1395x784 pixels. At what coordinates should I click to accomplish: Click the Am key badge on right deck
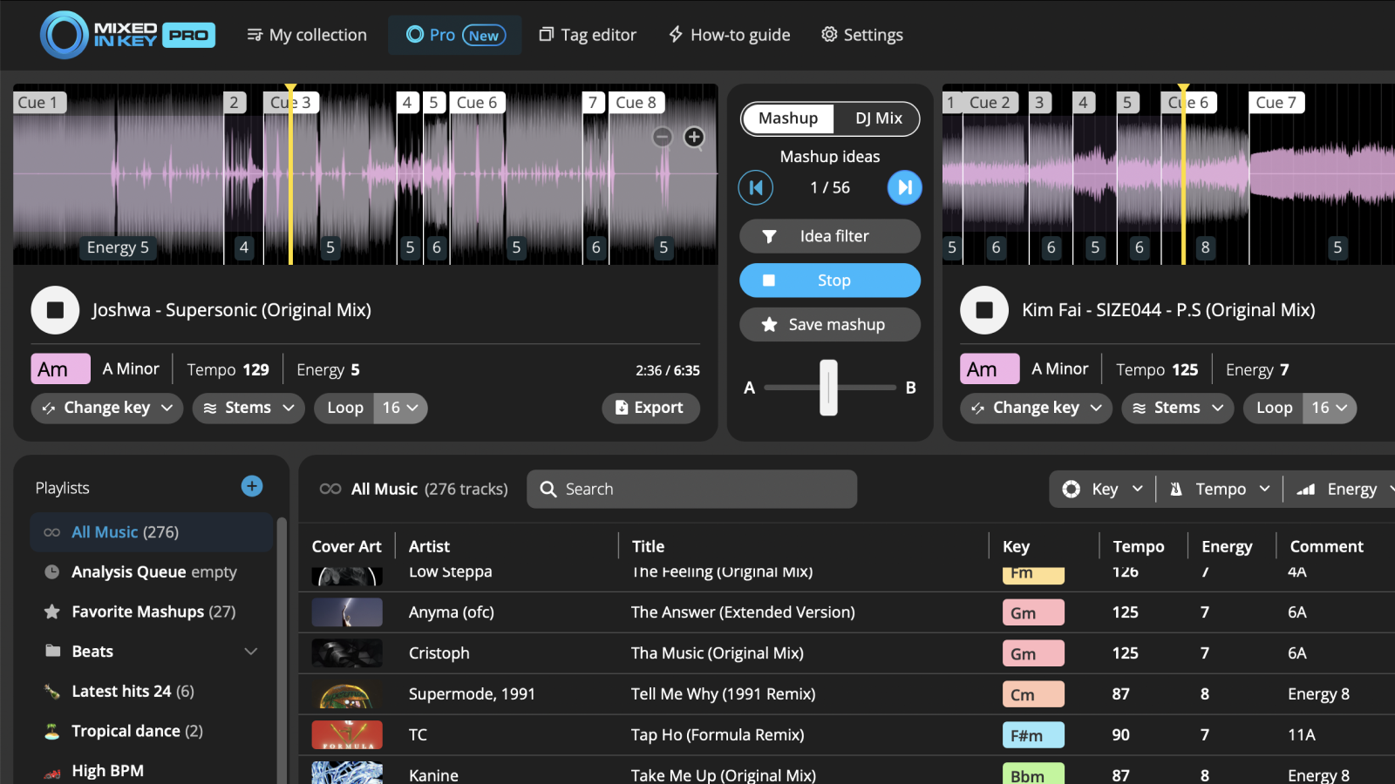pyautogui.click(x=990, y=369)
